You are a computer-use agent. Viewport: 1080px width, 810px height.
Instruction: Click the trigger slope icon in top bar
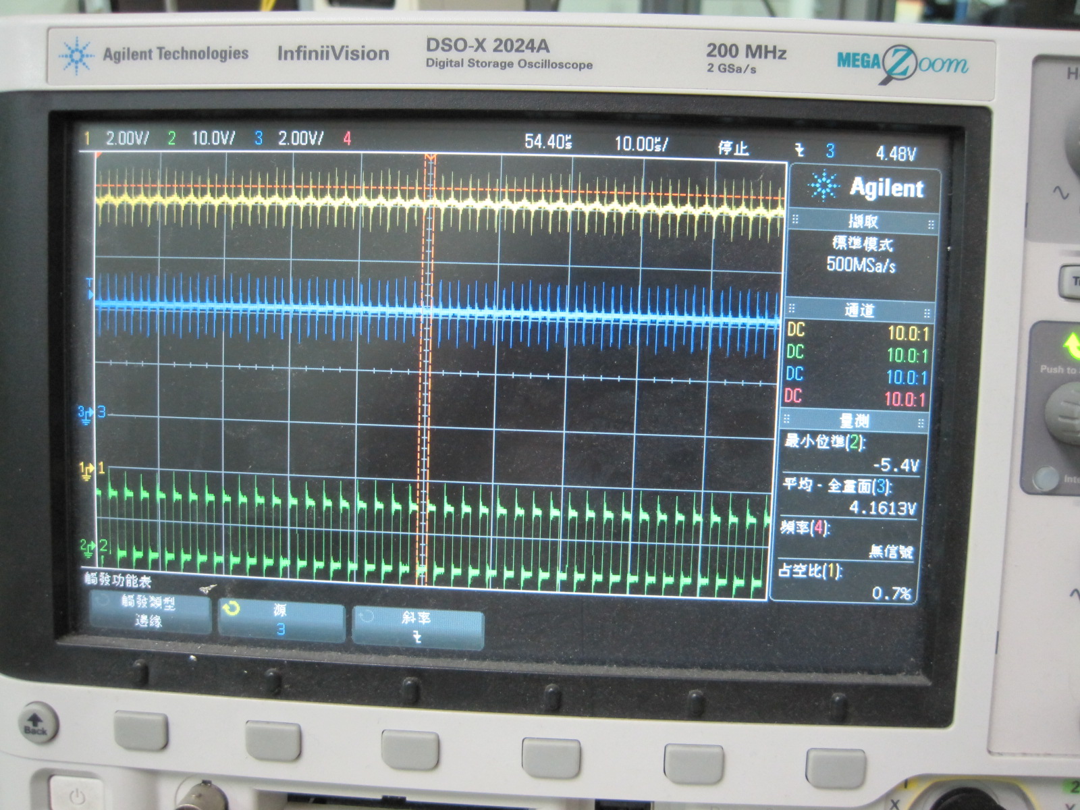pyautogui.click(x=800, y=151)
